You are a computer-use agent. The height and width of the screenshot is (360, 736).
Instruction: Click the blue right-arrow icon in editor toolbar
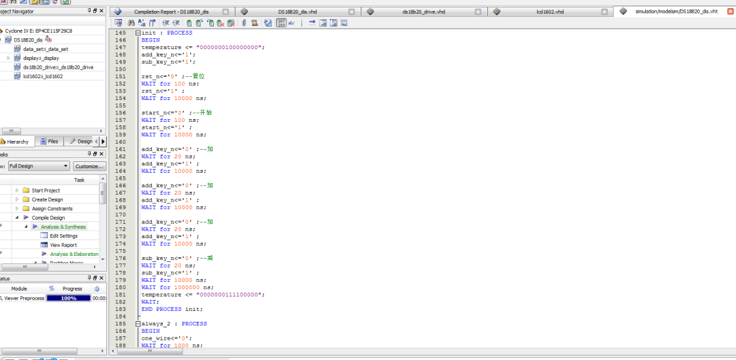[x=312, y=23]
